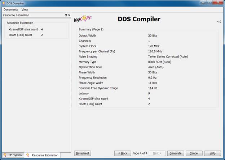This screenshot has height=160, width=225.
Task: Click the DDS Compiler title bar icon
Action: (x=4, y=3)
